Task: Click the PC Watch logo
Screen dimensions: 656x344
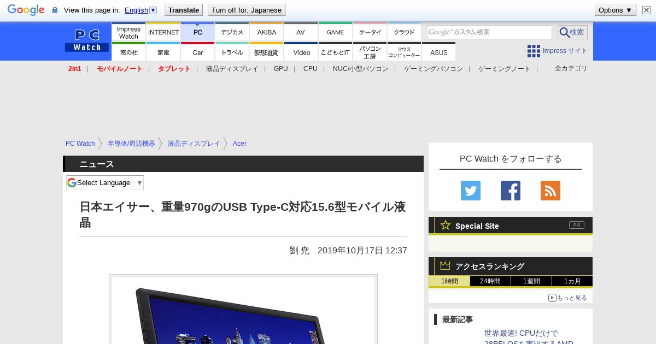Action: (x=87, y=40)
